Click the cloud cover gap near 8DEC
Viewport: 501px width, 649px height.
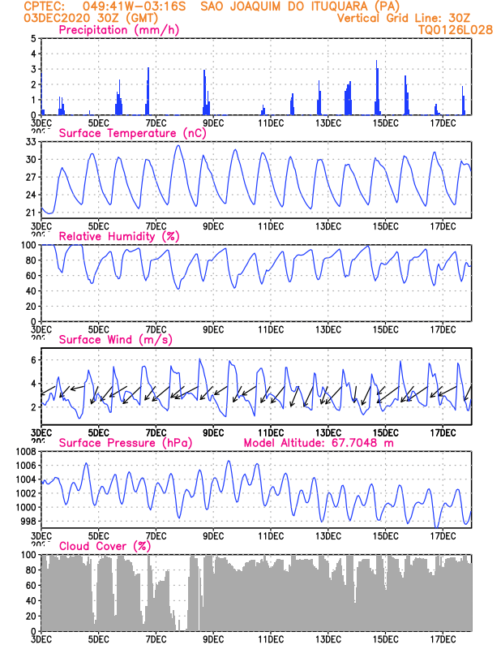point(182,592)
